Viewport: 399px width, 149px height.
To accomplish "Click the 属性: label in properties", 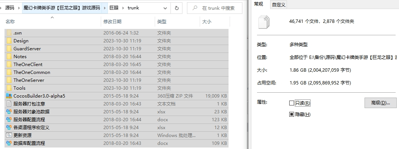I will (x=262, y=102).
